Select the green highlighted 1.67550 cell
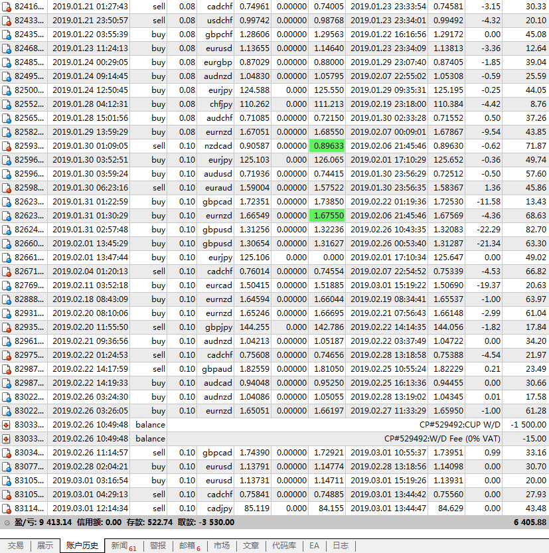Viewport: 549px width, 553px height. pyautogui.click(x=327, y=216)
